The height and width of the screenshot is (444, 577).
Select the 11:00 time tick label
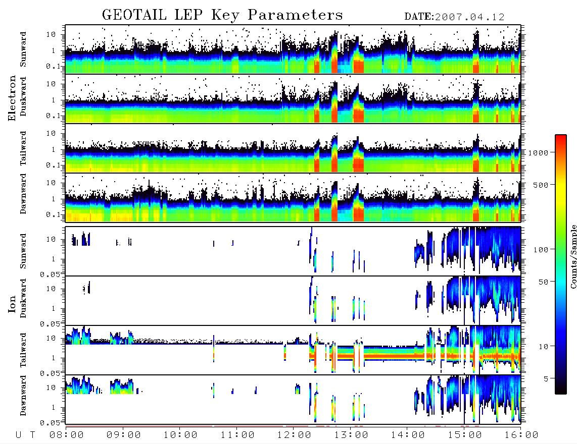click(x=237, y=435)
